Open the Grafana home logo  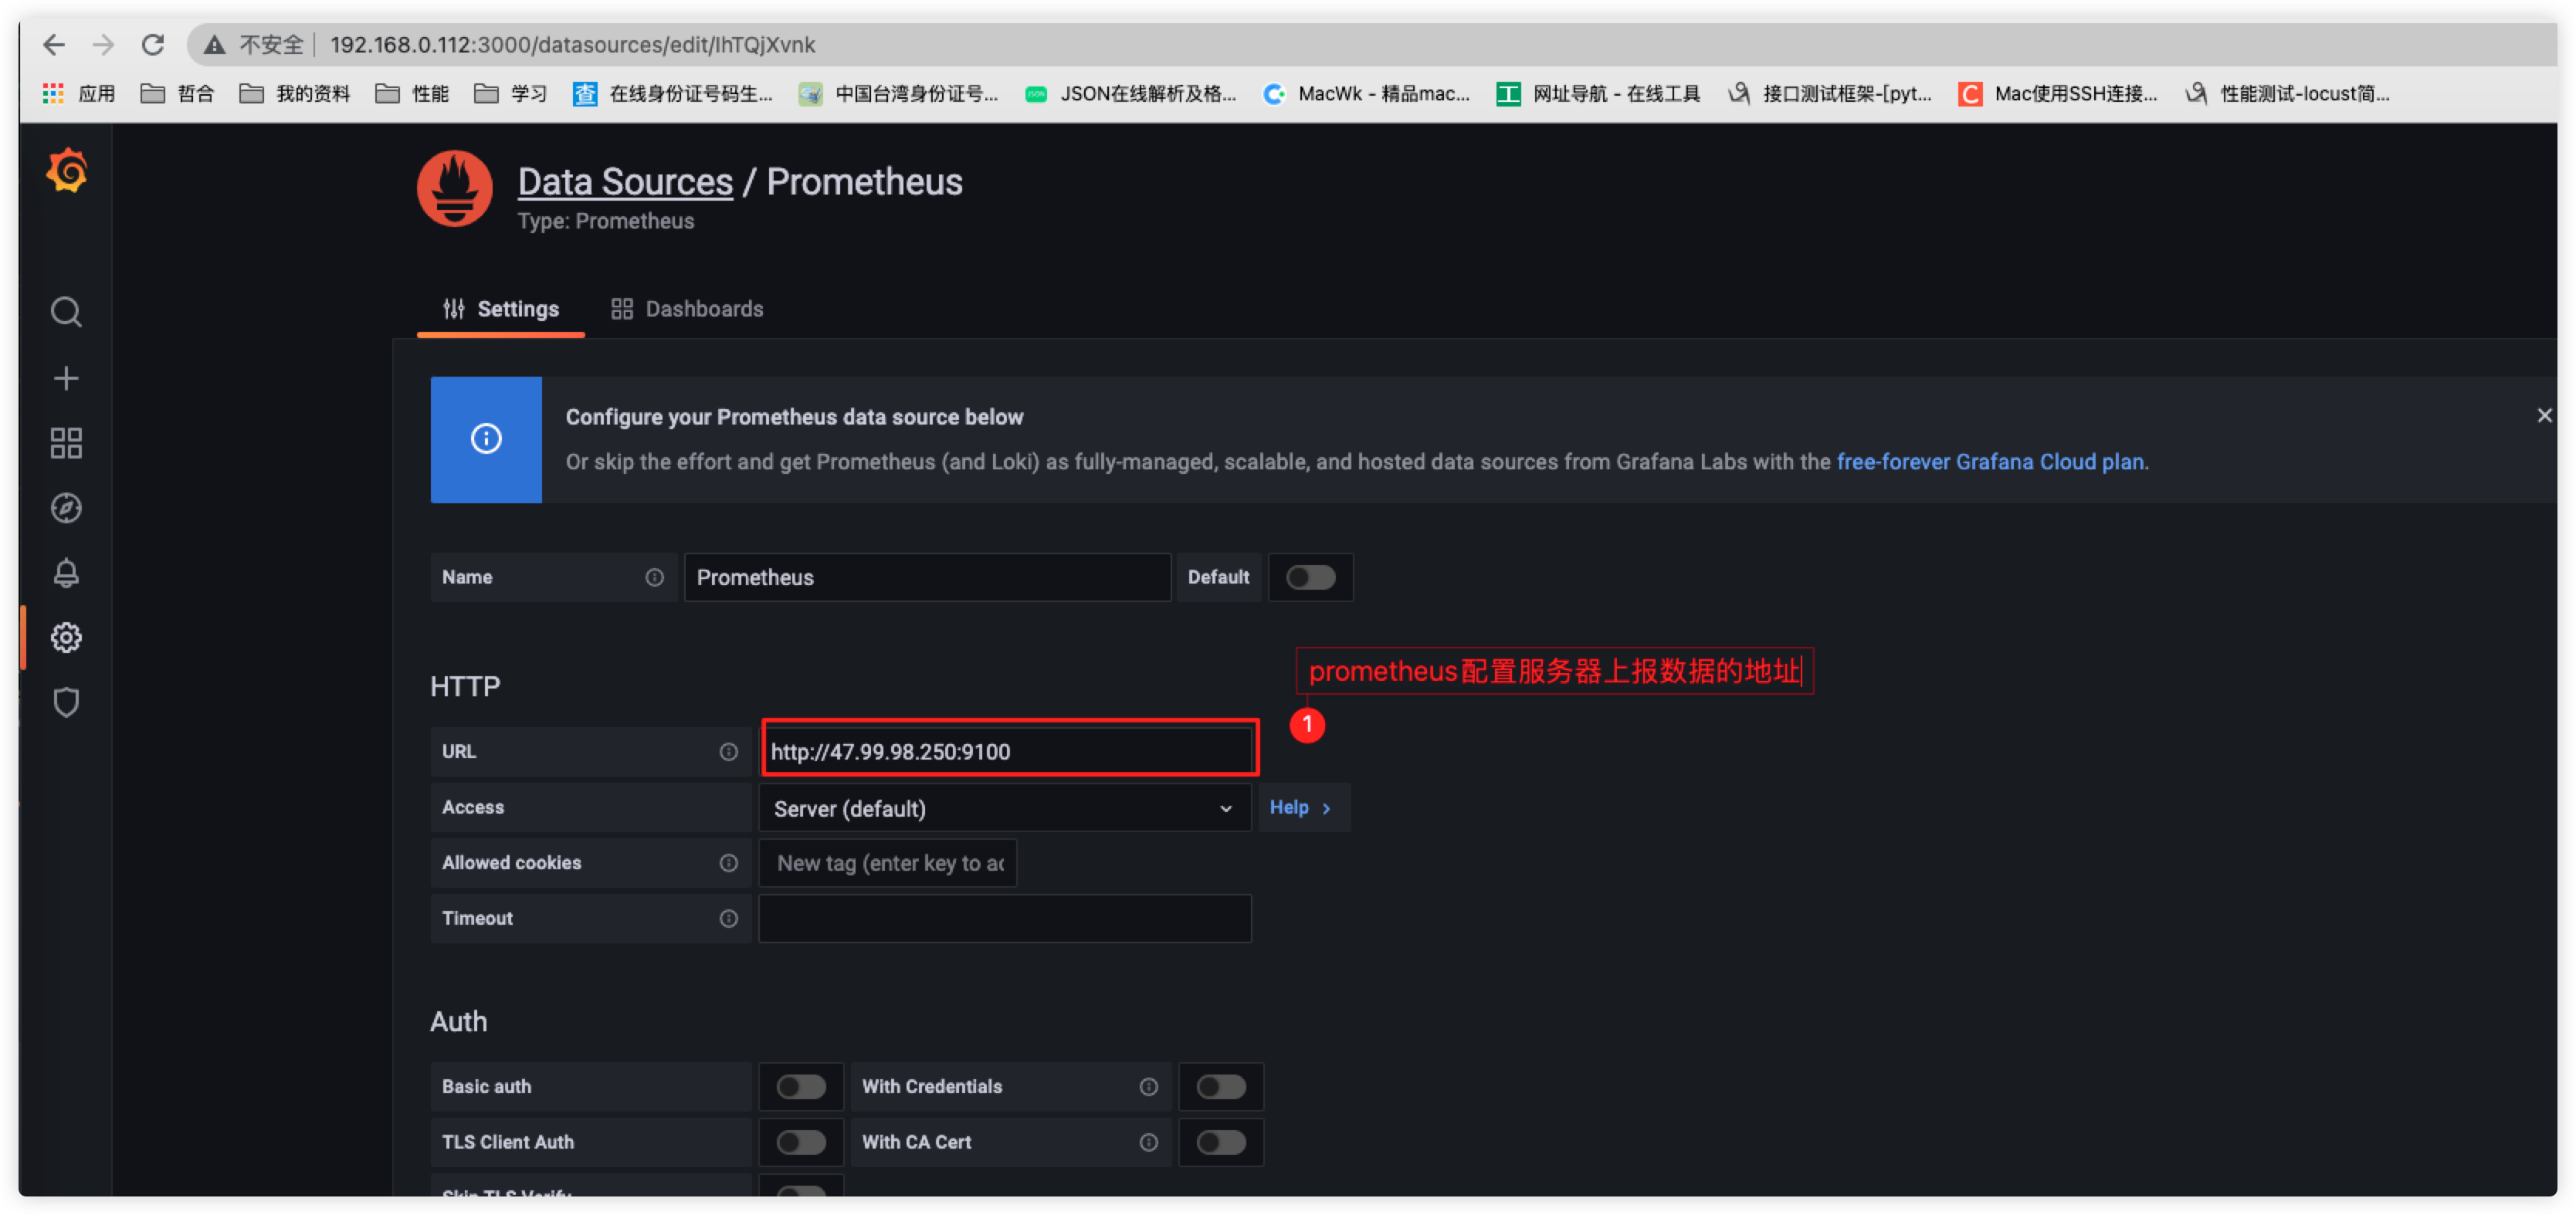click(x=67, y=172)
